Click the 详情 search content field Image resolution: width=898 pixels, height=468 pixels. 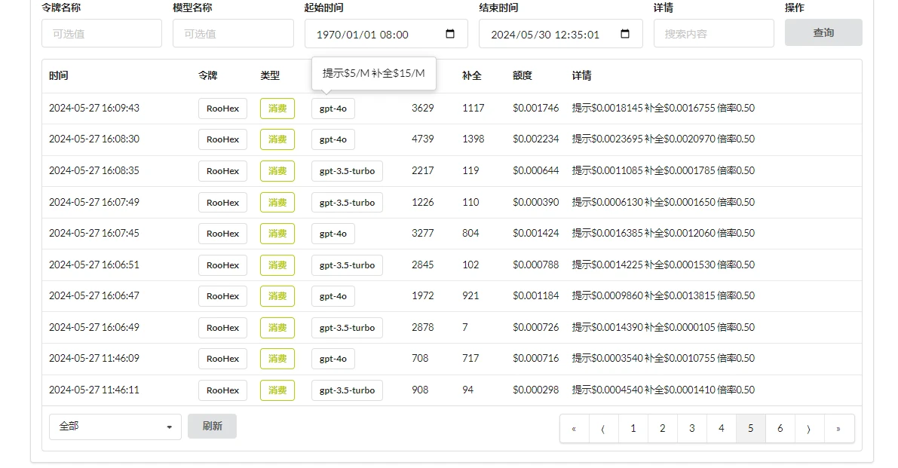713,34
